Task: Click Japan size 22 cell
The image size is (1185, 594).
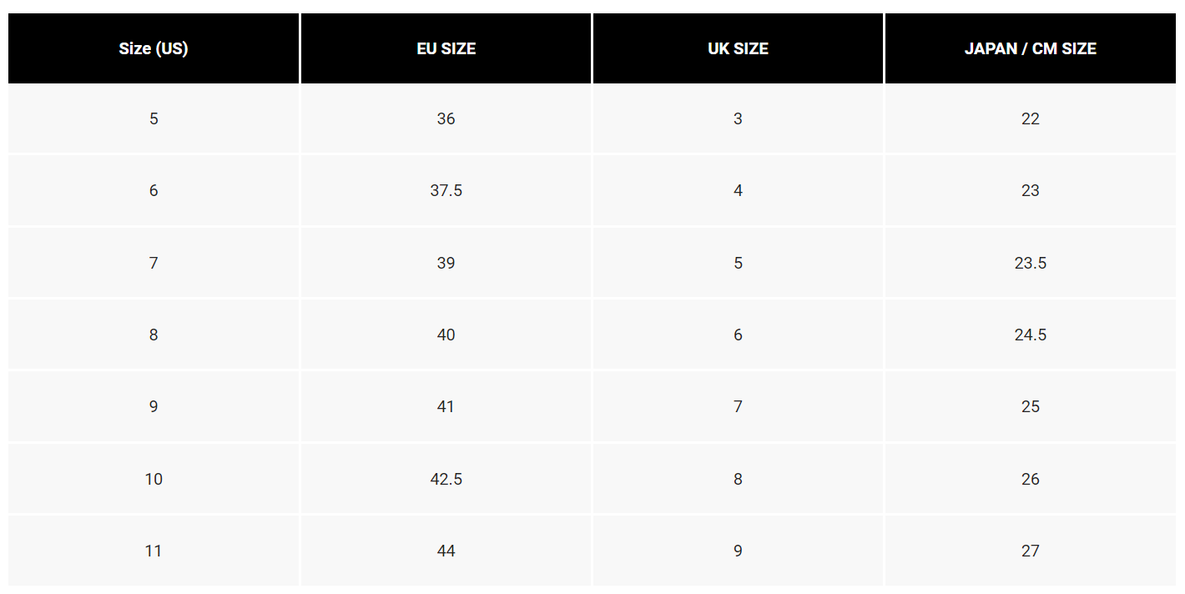Action: (x=1031, y=118)
